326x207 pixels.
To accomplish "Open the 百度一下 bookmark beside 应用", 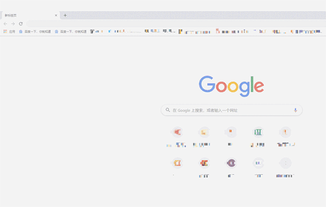I will tap(35, 32).
